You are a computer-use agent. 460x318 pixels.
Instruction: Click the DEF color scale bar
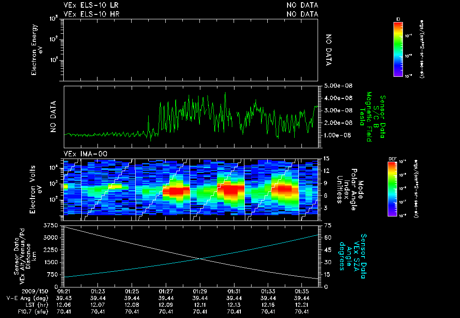coord(393,189)
